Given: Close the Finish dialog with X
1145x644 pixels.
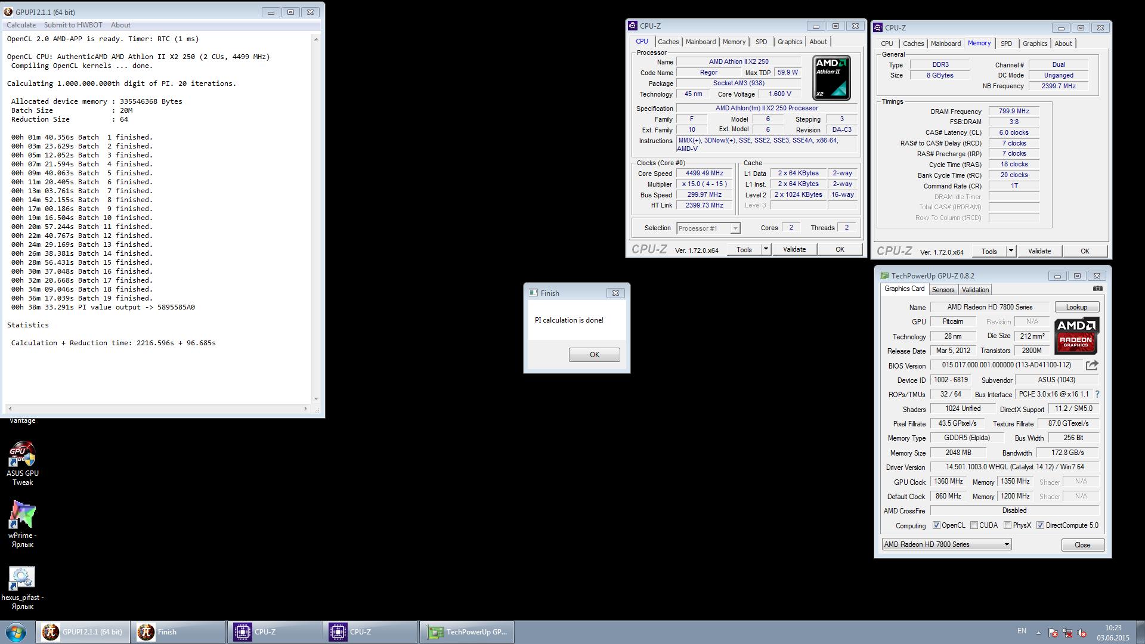Looking at the screenshot, I should pos(615,293).
